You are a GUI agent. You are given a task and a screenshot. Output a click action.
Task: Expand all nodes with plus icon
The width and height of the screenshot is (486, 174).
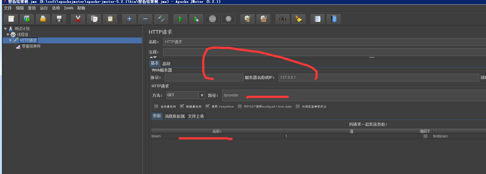click(x=129, y=19)
